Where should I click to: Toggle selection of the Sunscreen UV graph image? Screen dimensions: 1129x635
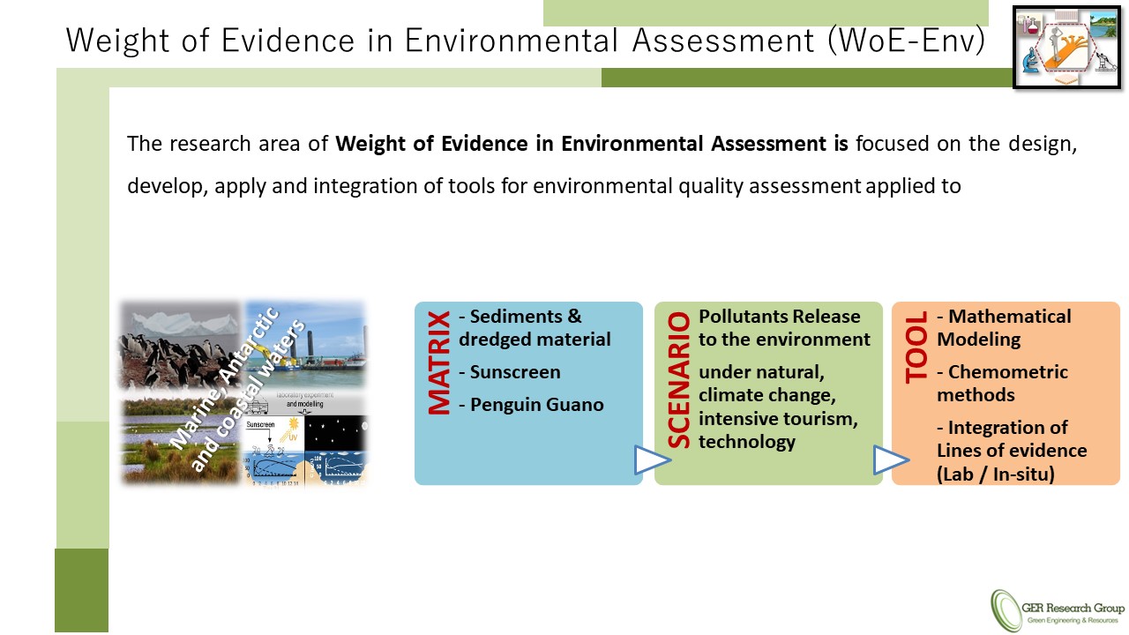273,447
